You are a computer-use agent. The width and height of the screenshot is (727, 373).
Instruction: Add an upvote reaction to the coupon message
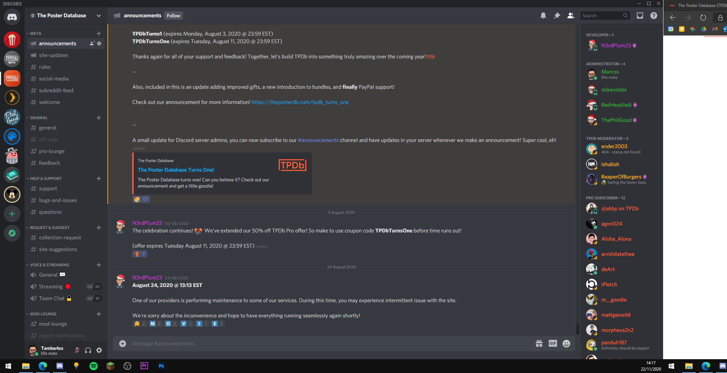(140, 254)
